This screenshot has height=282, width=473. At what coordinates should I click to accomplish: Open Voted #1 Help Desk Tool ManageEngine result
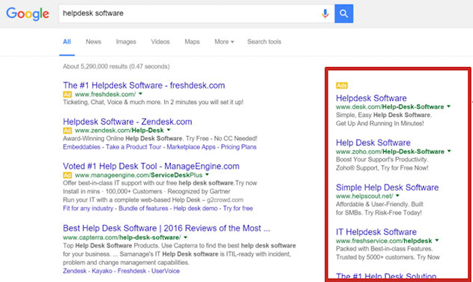(x=151, y=166)
